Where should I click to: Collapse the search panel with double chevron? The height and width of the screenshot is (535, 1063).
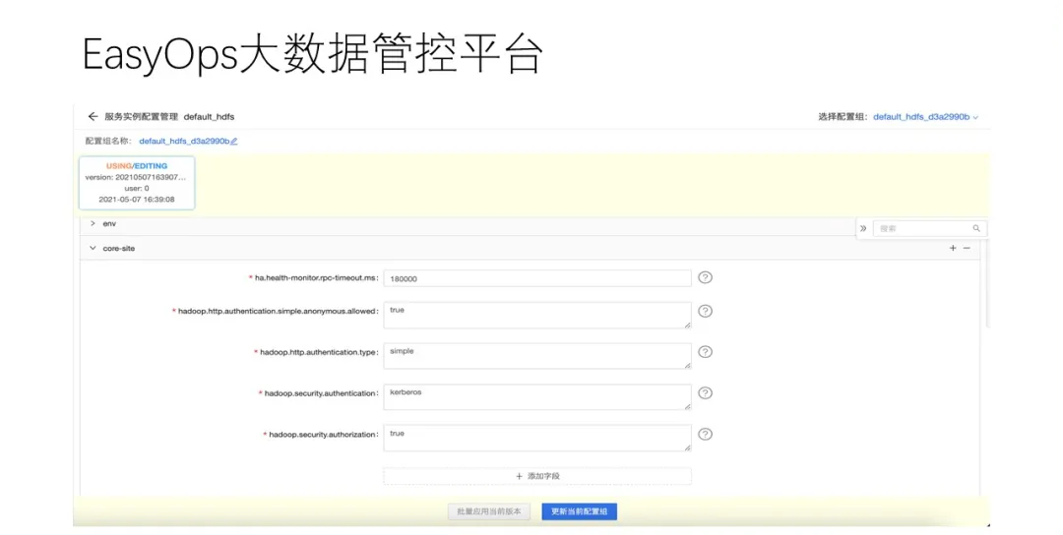[x=863, y=229]
